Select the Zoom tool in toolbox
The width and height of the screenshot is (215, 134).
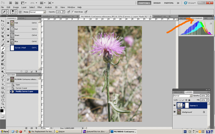coord(3,104)
